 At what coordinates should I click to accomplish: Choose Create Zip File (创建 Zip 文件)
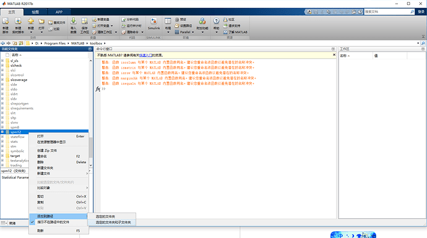coord(59,150)
